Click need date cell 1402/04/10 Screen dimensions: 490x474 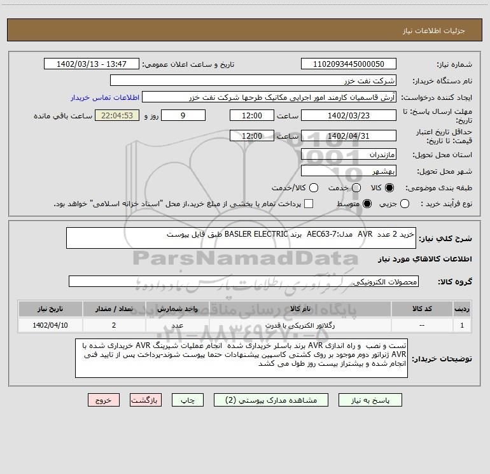coord(50,325)
